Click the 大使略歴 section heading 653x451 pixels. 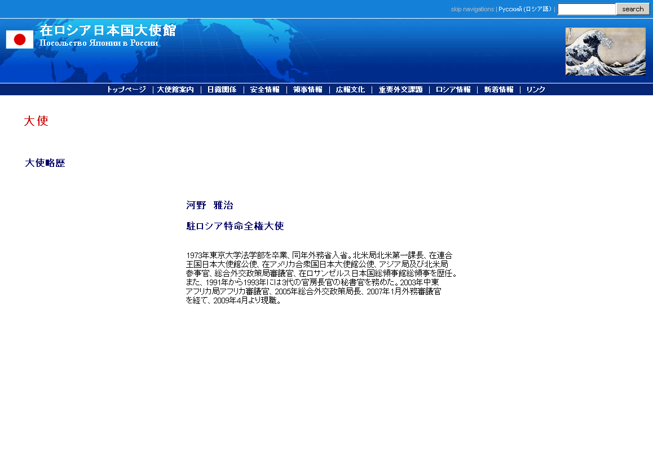point(45,163)
